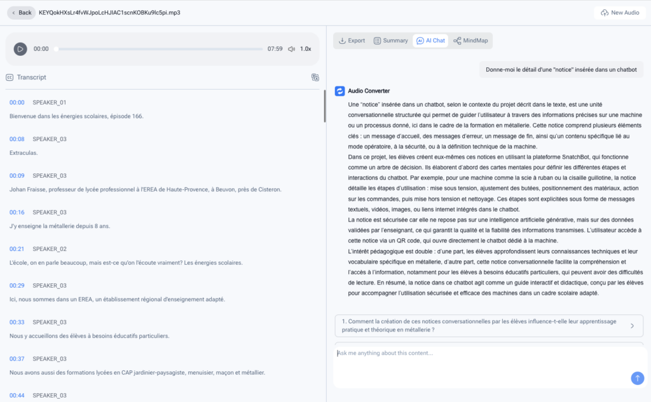651x402 pixels.
Task: Click the send message arrow button
Action: 637,378
